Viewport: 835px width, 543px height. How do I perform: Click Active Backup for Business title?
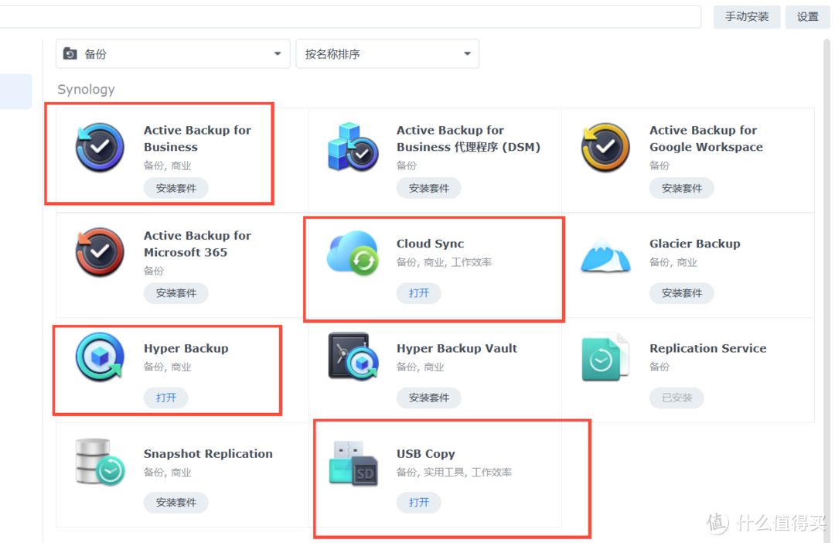coord(197,138)
